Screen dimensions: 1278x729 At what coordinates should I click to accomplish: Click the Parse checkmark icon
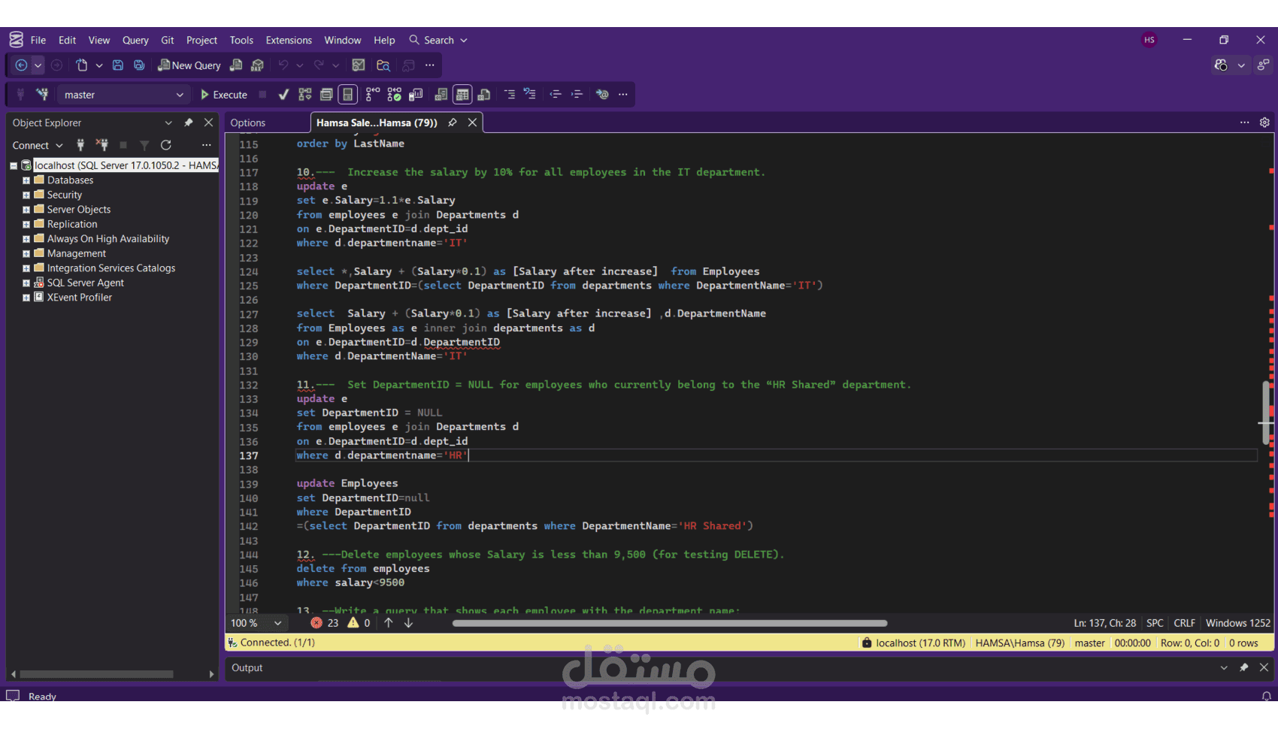(x=283, y=95)
